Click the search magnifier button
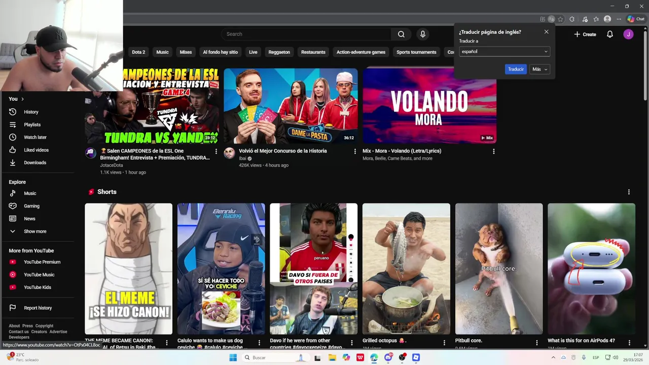 coord(401,34)
